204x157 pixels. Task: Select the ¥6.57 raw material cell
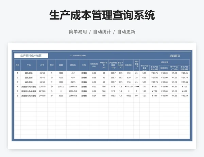(154, 87)
